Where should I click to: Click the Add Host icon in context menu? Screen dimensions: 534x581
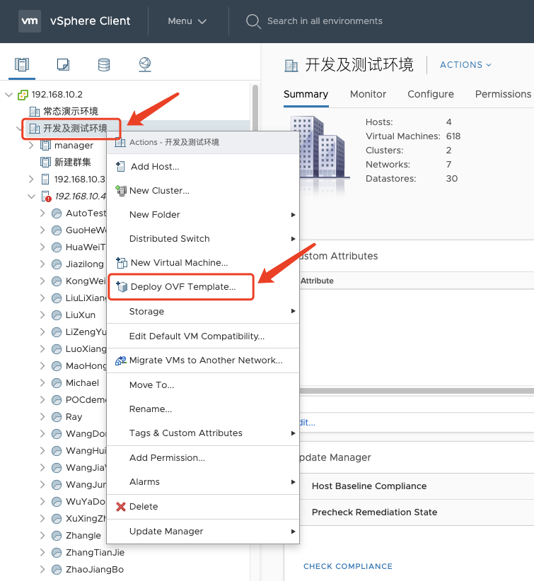120,167
